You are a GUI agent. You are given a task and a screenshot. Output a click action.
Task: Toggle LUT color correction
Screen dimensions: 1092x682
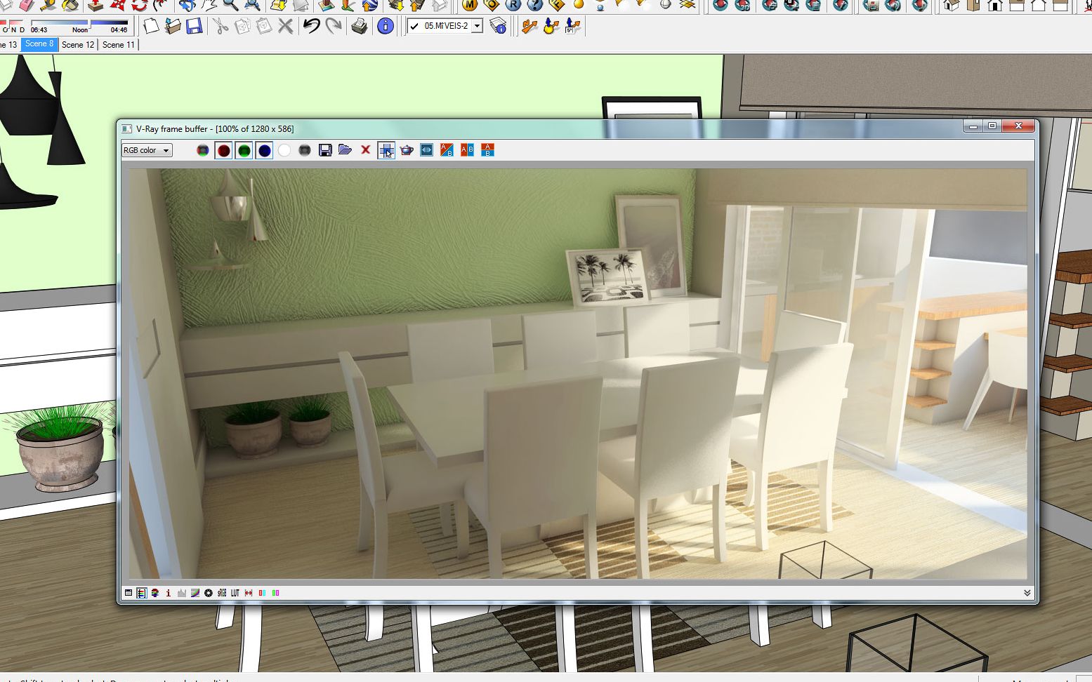click(x=235, y=593)
